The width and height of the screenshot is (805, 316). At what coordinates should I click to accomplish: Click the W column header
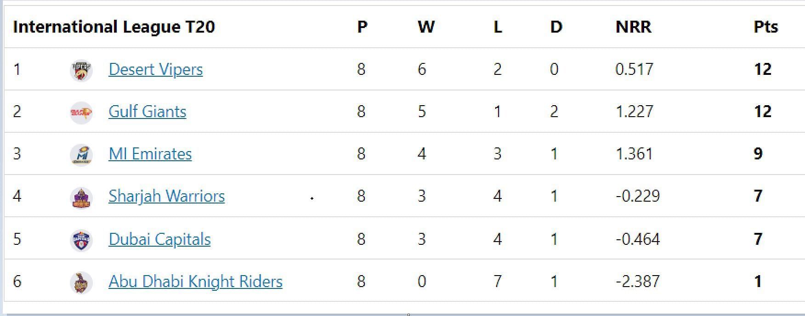pos(426,27)
